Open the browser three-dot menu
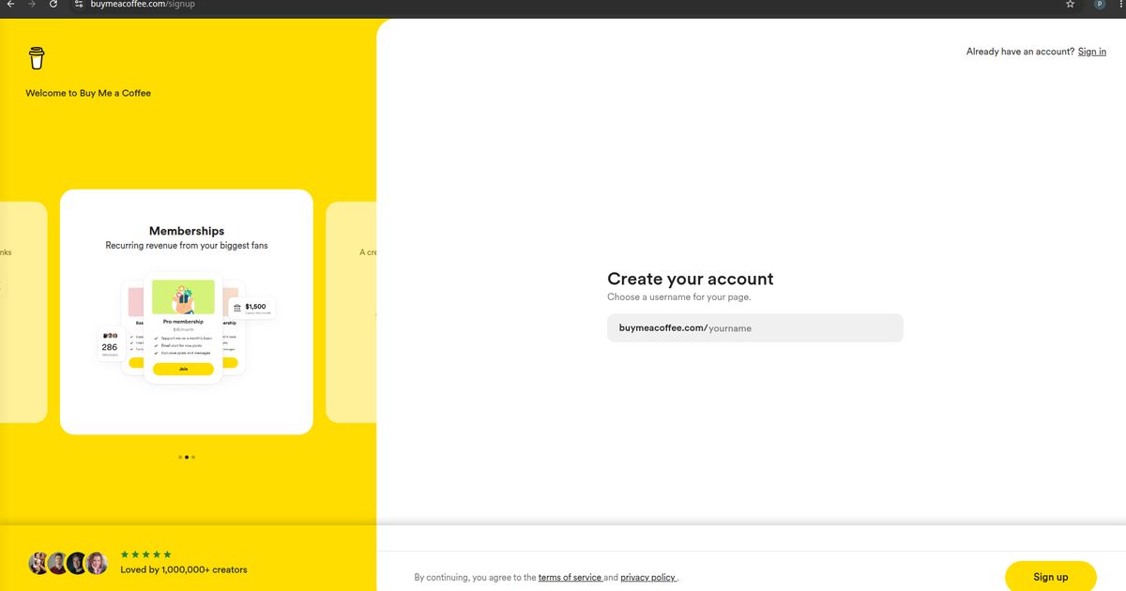 1121,5
